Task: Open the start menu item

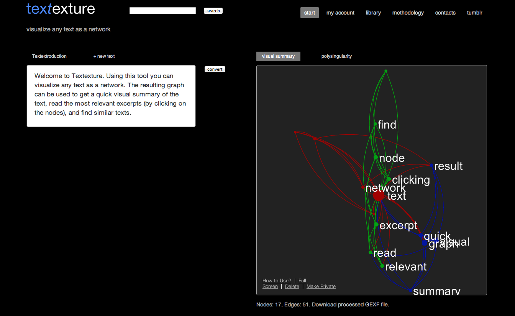Action: tap(310, 13)
